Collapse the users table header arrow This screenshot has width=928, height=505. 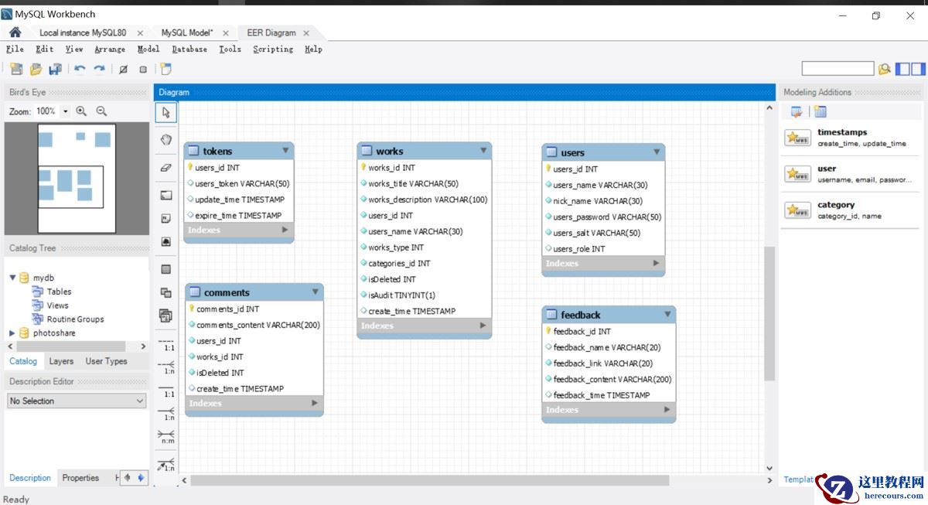pos(657,152)
